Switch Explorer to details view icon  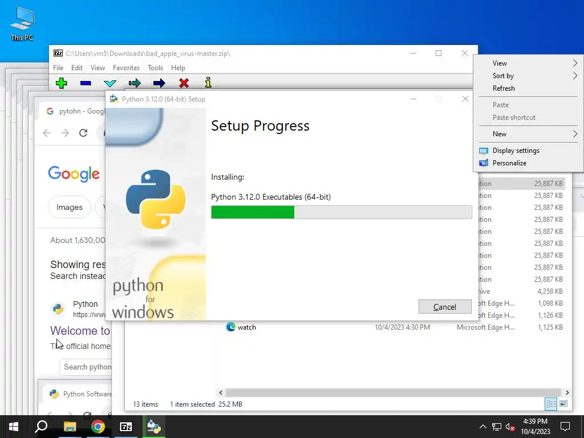point(551,404)
